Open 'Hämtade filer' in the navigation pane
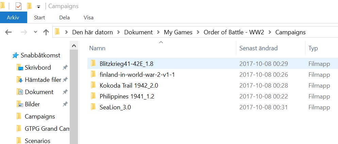The height and width of the screenshot is (144, 338). click(x=43, y=80)
